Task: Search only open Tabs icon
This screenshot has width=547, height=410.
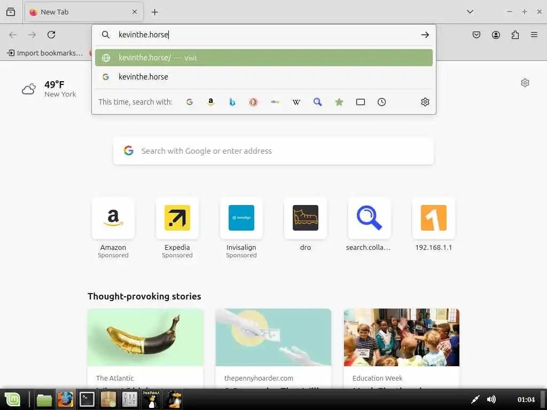Action: click(361, 102)
